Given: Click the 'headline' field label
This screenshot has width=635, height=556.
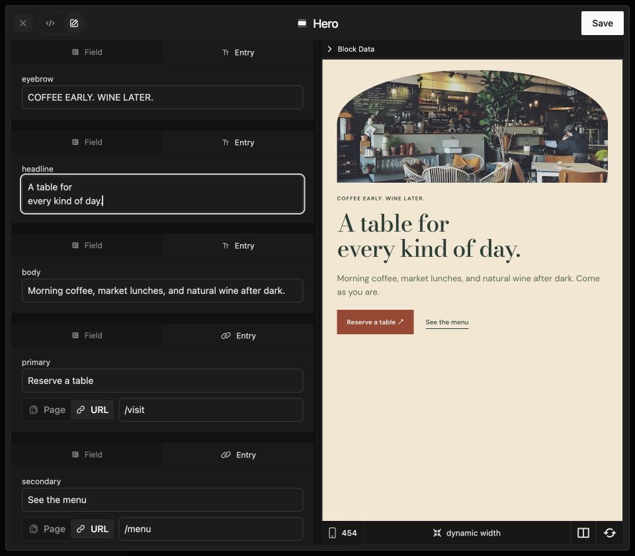Looking at the screenshot, I should click(x=37, y=169).
